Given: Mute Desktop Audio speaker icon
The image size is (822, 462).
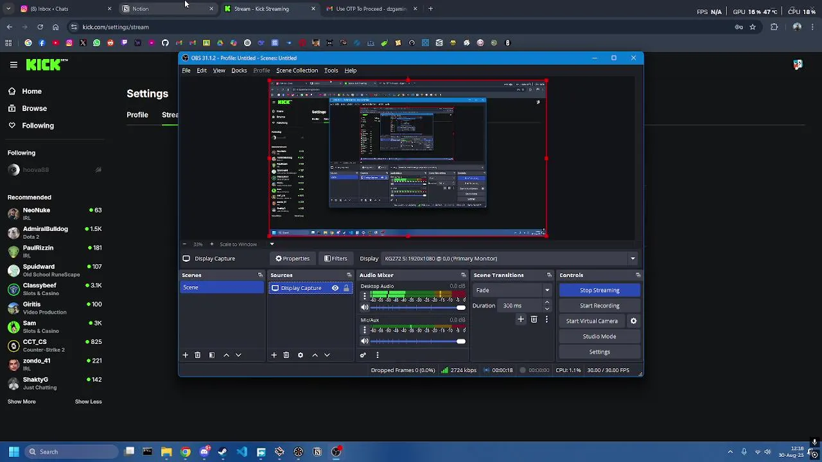Looking at the screenshot, I should 365,307.
